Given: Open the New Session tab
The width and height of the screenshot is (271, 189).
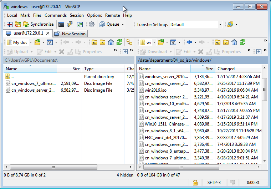Looking at the screenshot, I should point(70,34).
